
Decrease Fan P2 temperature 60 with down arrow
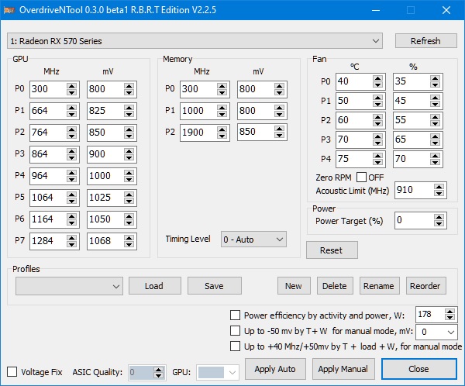tap(378, 124)
